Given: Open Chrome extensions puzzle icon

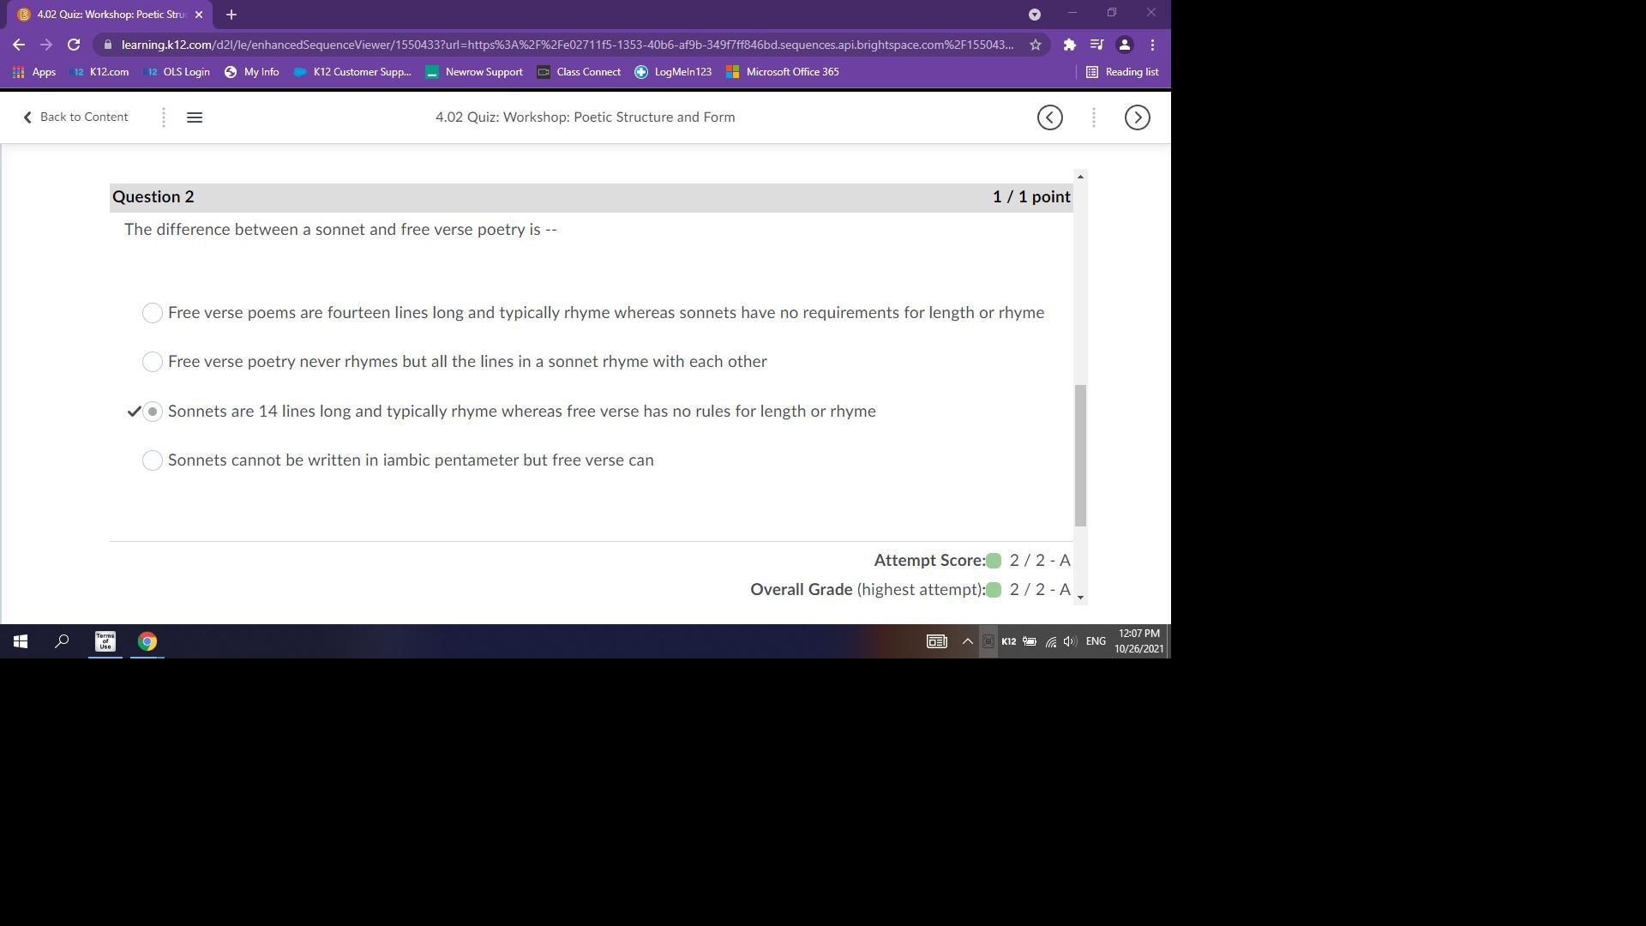Looking at the screenshot, I should click(x=1069, y=45).
